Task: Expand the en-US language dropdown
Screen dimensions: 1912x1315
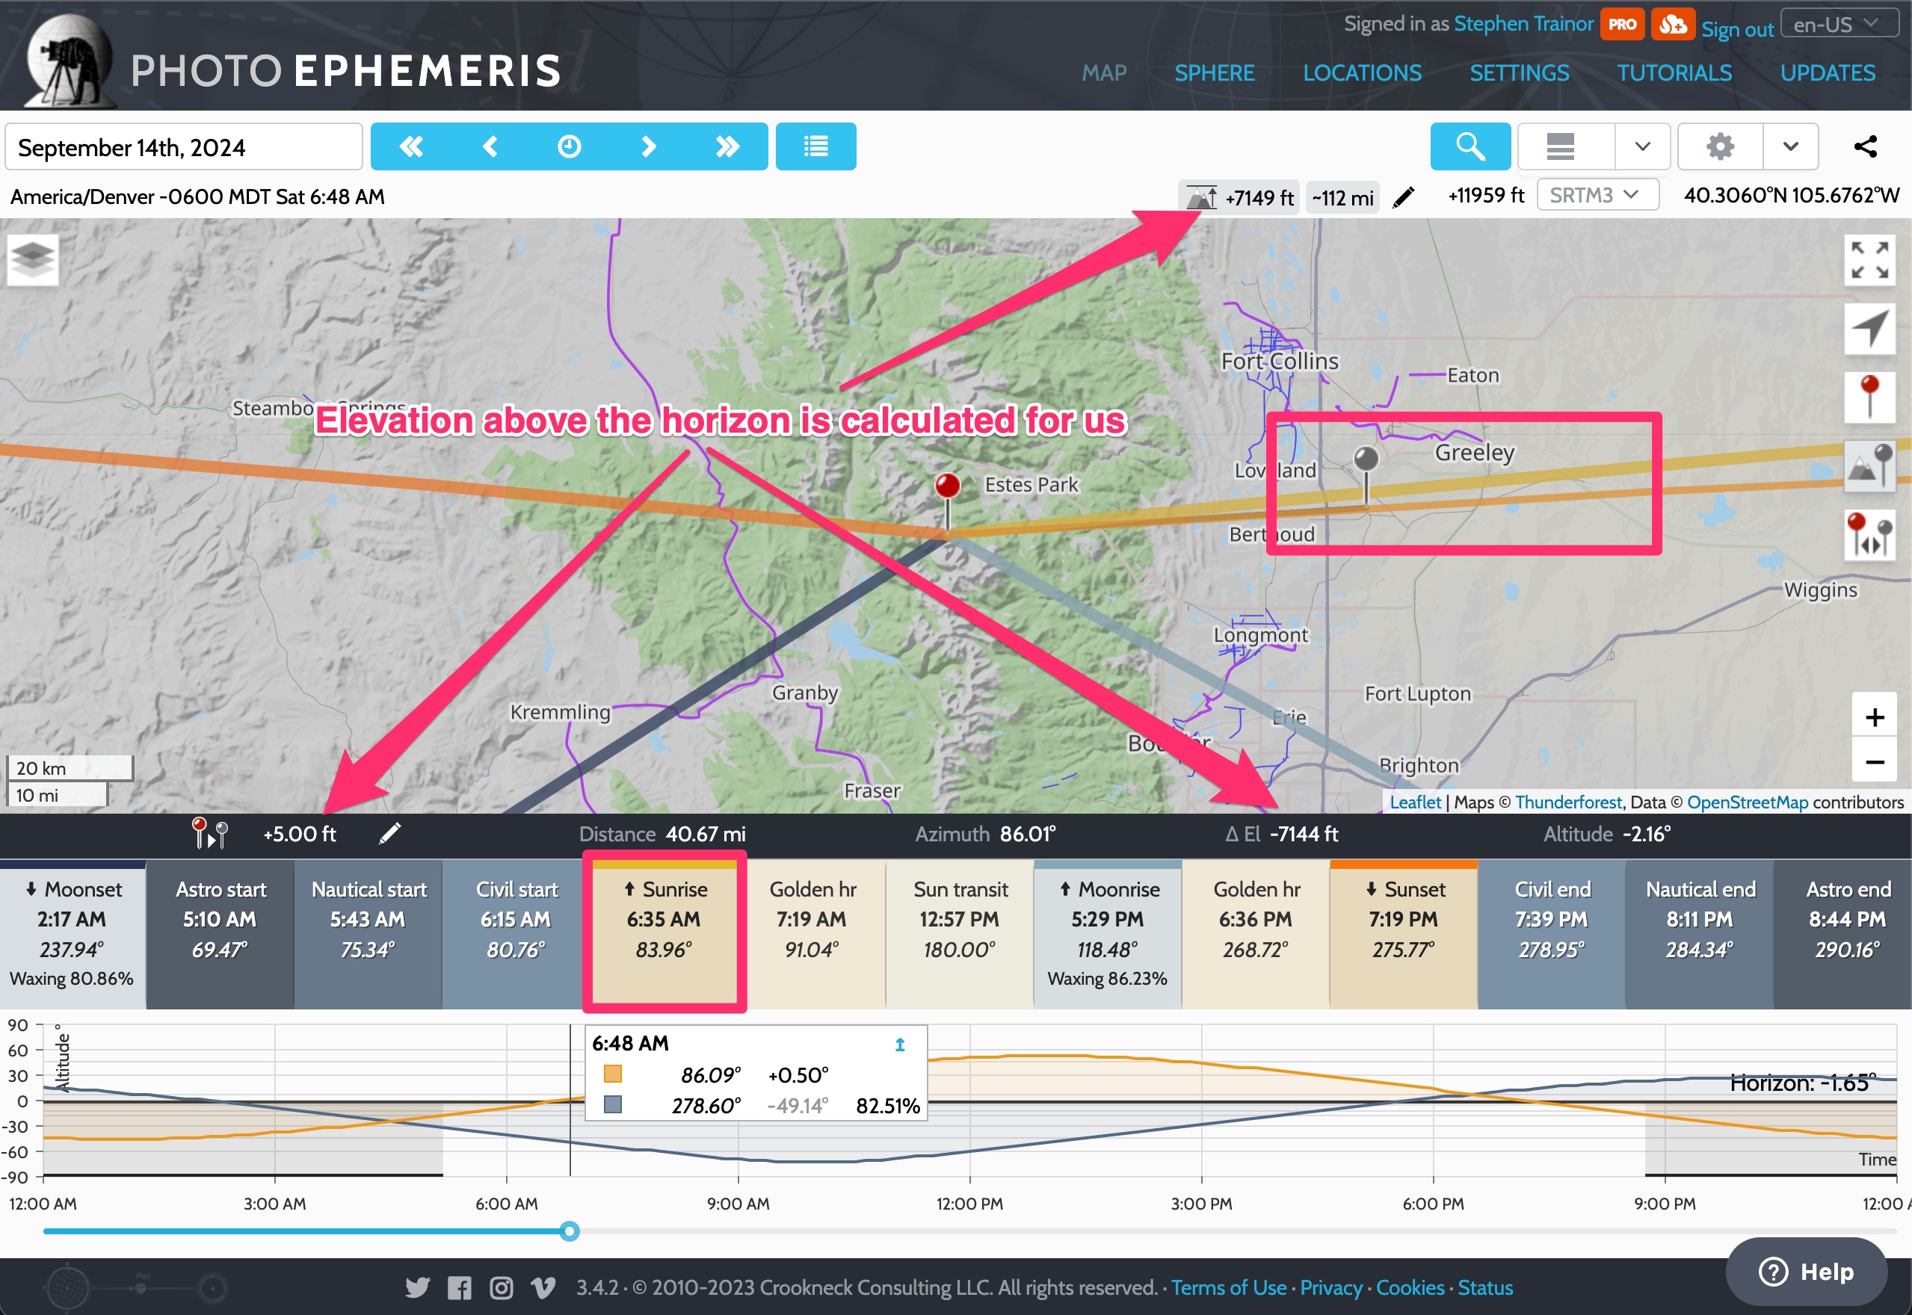Action: 1840,24
